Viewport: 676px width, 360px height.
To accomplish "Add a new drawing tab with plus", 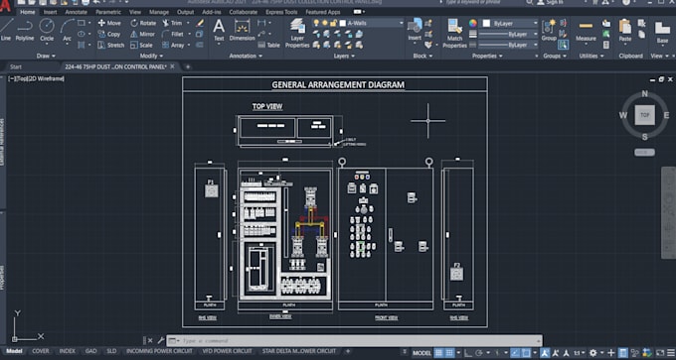I will [x=188, y=66].
